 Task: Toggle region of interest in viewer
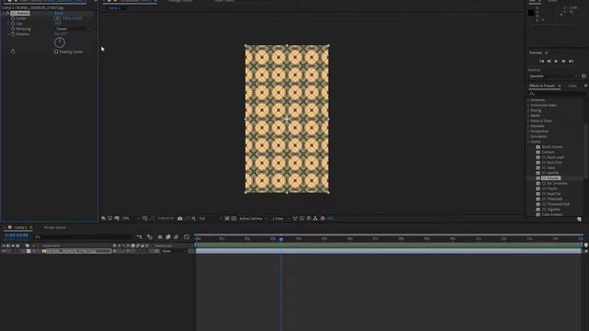pos(227,219)
